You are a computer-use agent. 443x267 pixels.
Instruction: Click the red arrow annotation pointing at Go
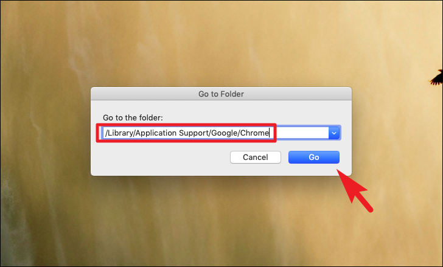(x=355, y=190)
